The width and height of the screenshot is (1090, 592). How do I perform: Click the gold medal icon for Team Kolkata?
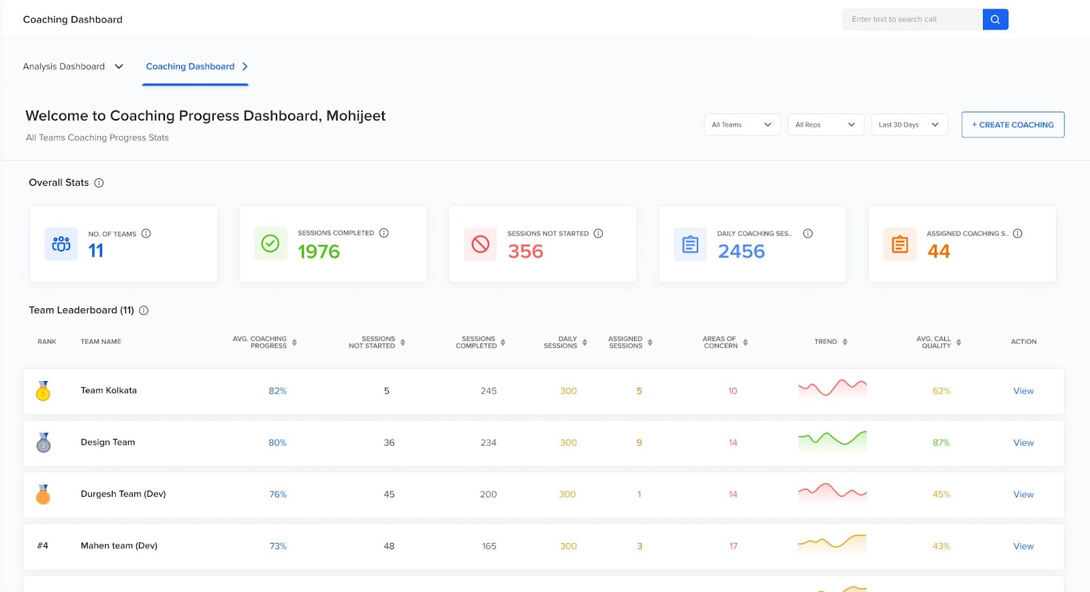pyautogui.click(x=43, y=391)
